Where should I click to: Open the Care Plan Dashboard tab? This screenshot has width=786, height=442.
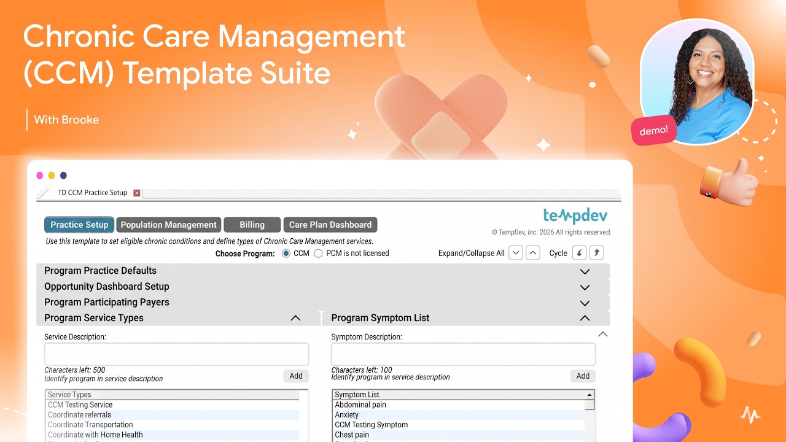(x=330, y=225)
